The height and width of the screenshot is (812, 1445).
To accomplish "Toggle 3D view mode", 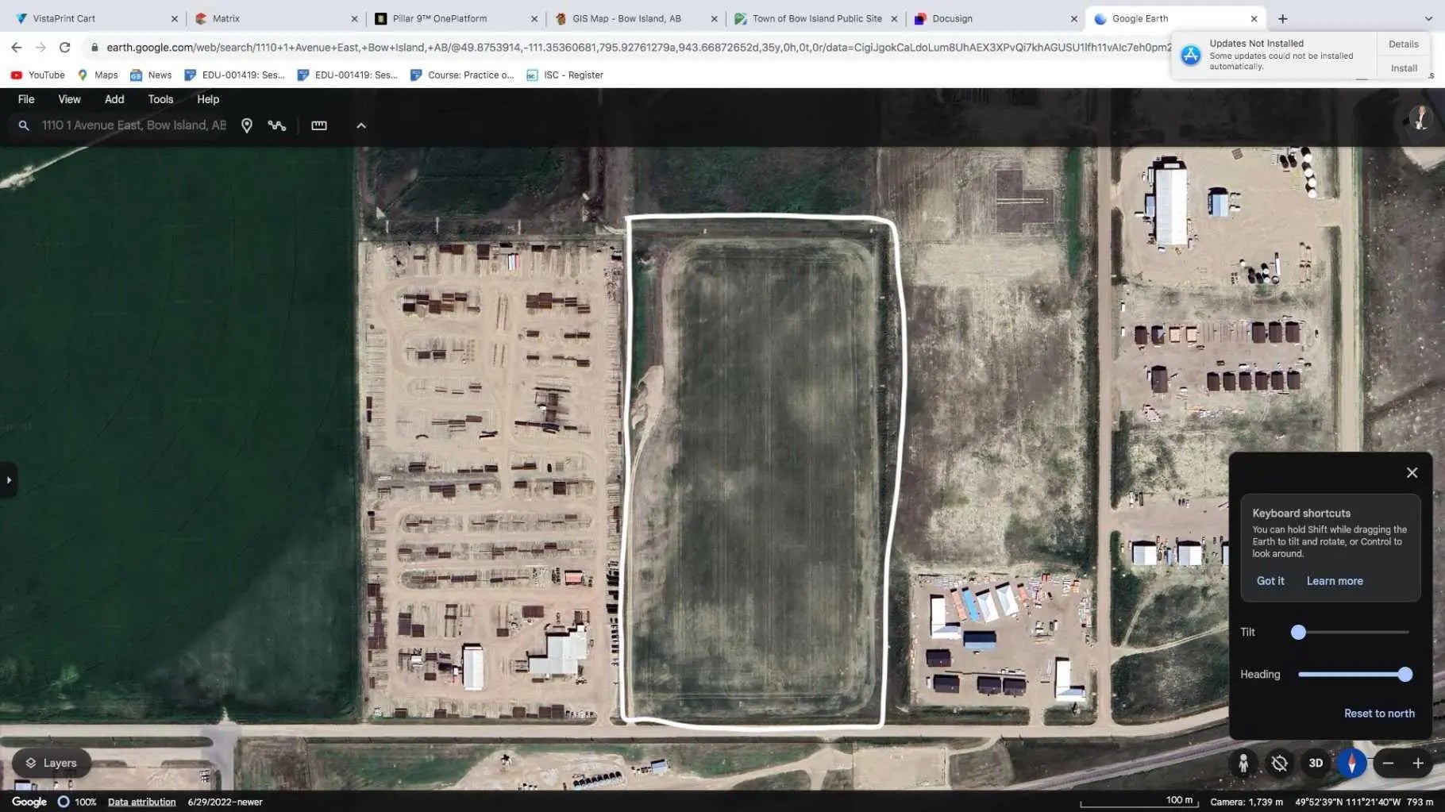I will (1316, 763).
